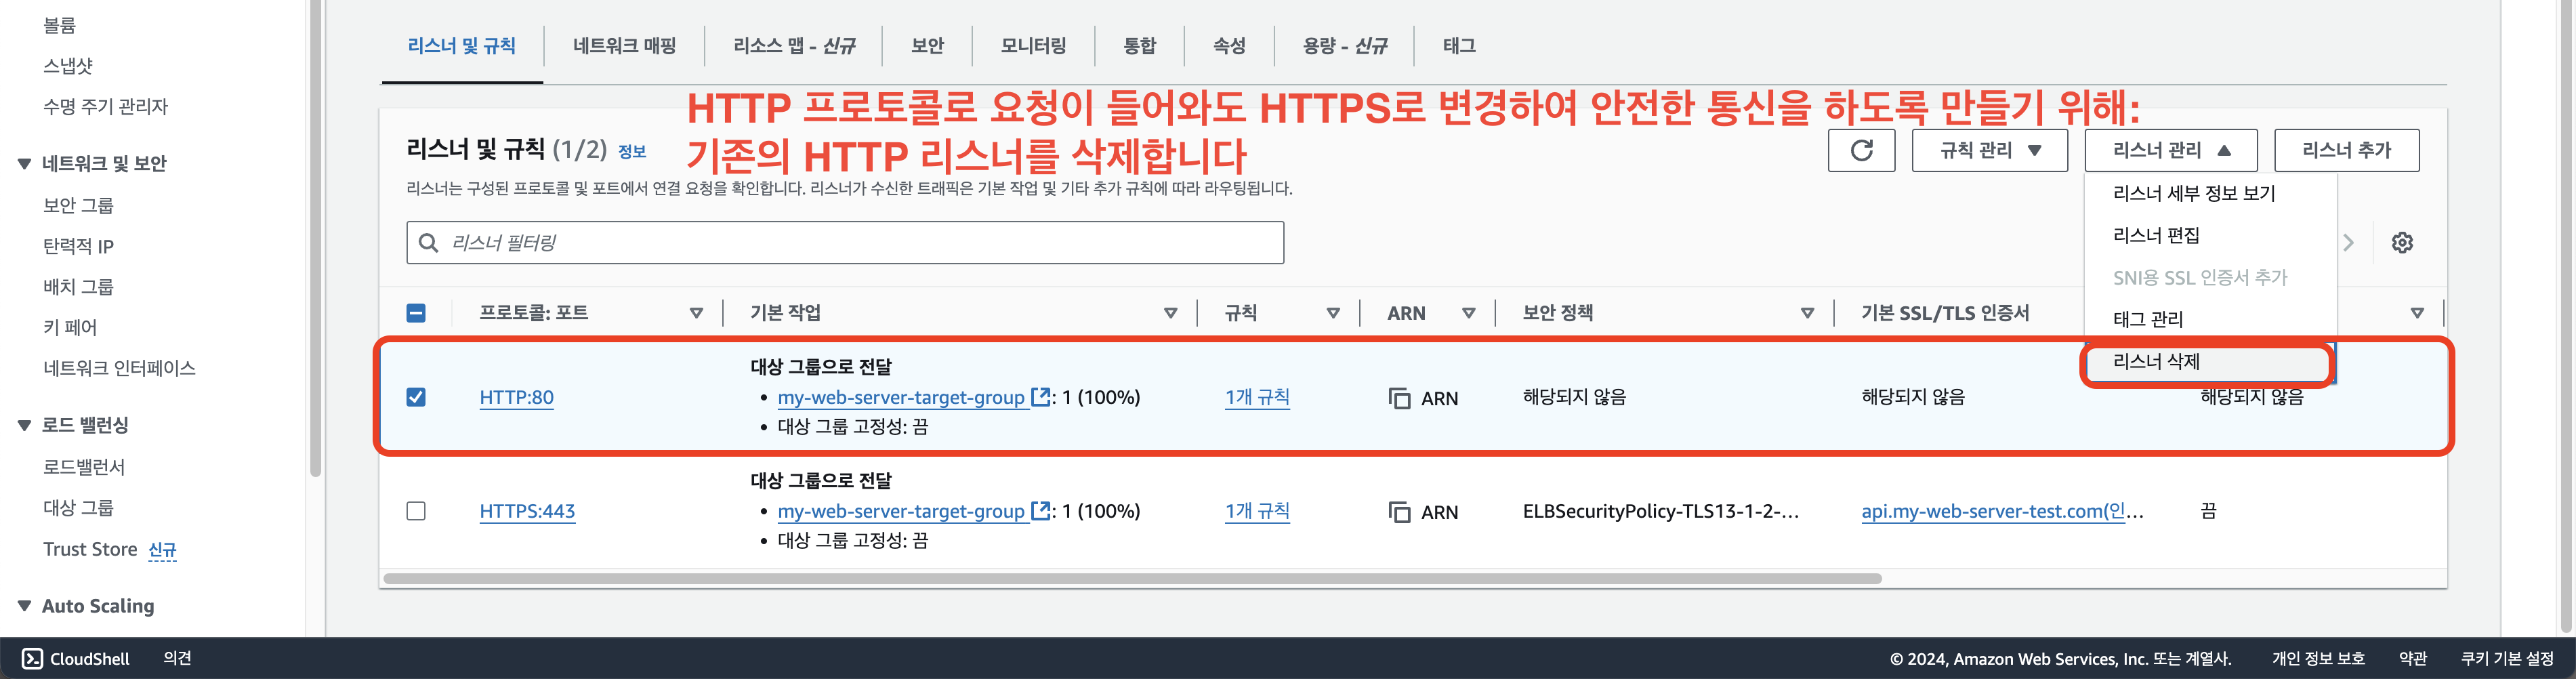The width and height of the screenshot is (2576, 679).
Task: Open 1개 규칙 link for HTTP:80
Action: click(x=1257, y=397)
